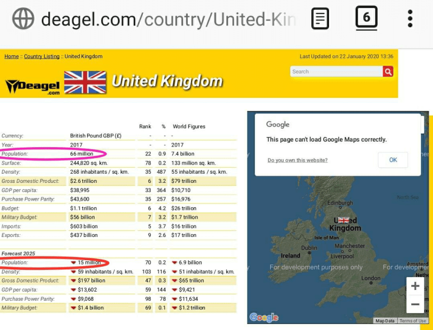Click the 'Forecast 2025' heading

pos(18,253)
